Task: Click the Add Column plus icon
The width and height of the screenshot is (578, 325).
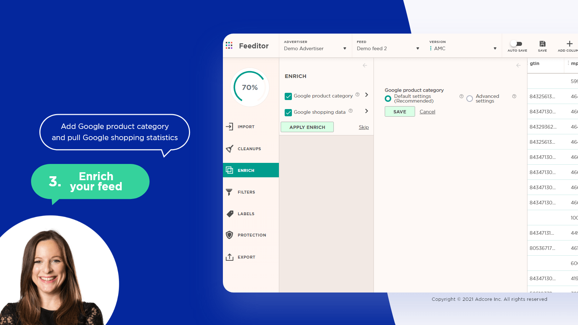Action: click(x=569, y=44)
